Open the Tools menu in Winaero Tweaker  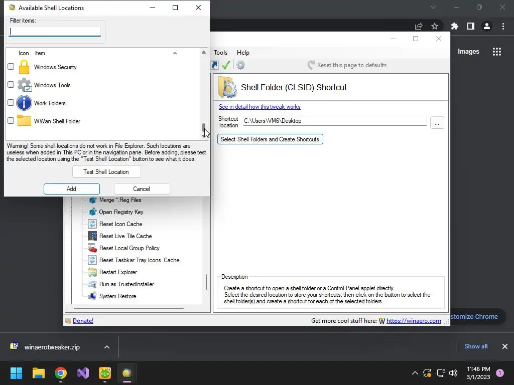221,53
